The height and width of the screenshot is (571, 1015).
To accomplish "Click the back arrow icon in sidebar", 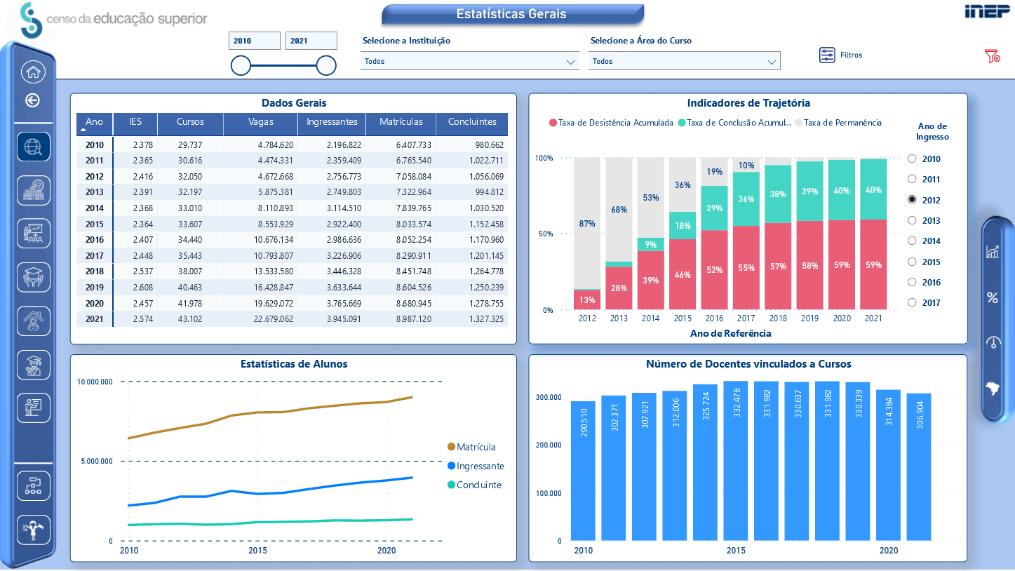I will 32,100.
